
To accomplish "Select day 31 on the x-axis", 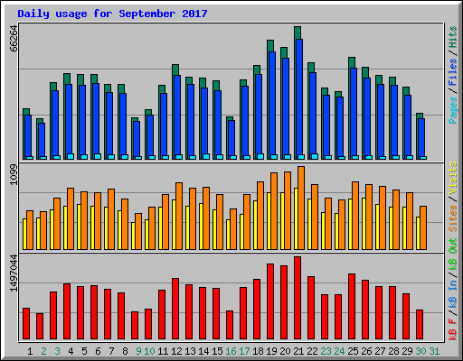I will 434,351.
